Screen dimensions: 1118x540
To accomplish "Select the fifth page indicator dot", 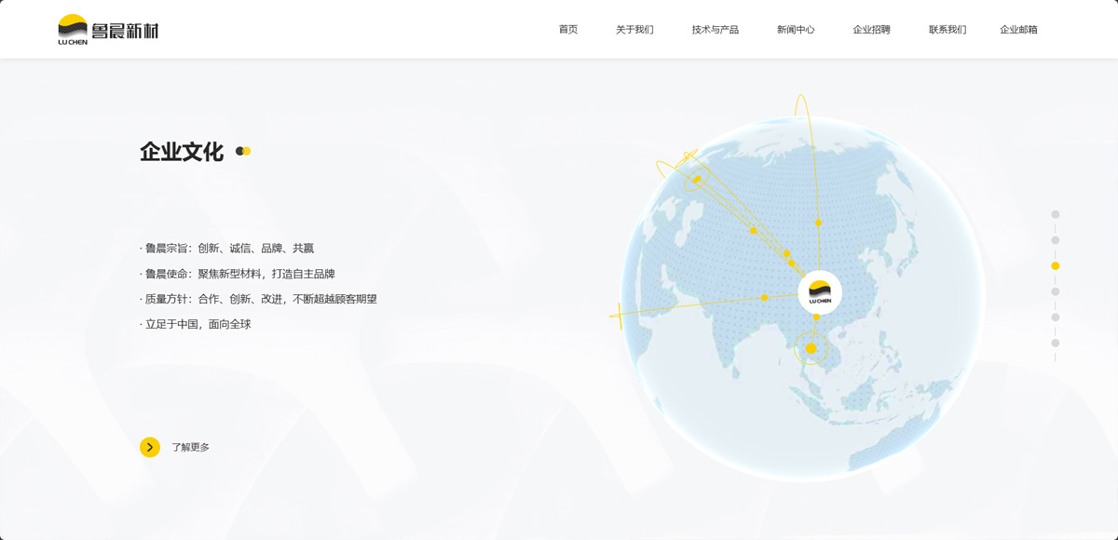I will tap(1056, 317).
